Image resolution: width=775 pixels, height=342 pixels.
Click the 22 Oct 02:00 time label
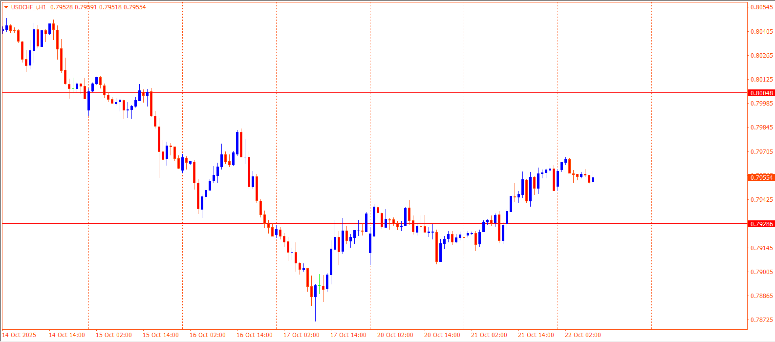[582, 335]
